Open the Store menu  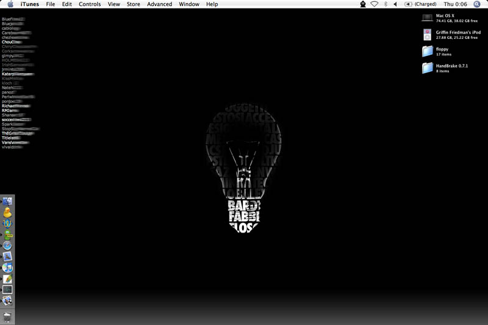tap(133, 4)
